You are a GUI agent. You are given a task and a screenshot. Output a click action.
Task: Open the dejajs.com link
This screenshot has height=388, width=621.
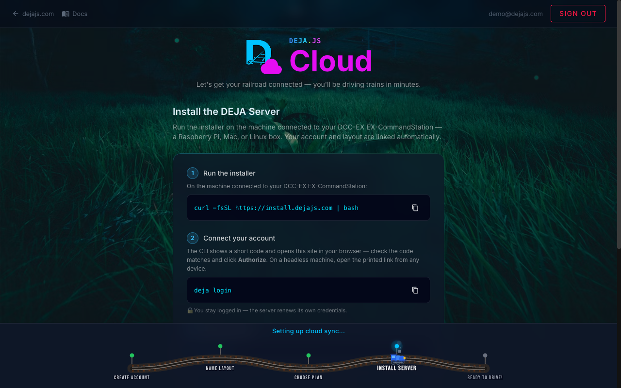click(x=38, y=14)
